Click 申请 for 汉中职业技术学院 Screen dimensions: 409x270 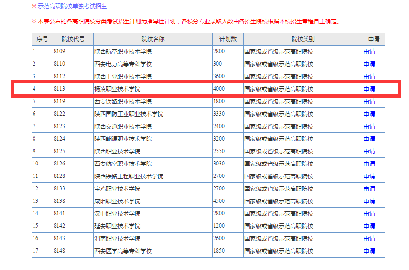(x=369, y=213)
